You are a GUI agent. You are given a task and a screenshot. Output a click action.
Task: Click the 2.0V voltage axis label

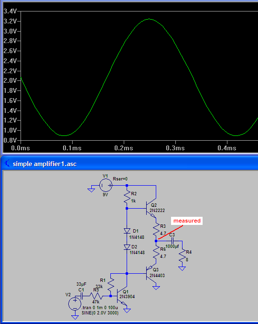pos(10,80)
